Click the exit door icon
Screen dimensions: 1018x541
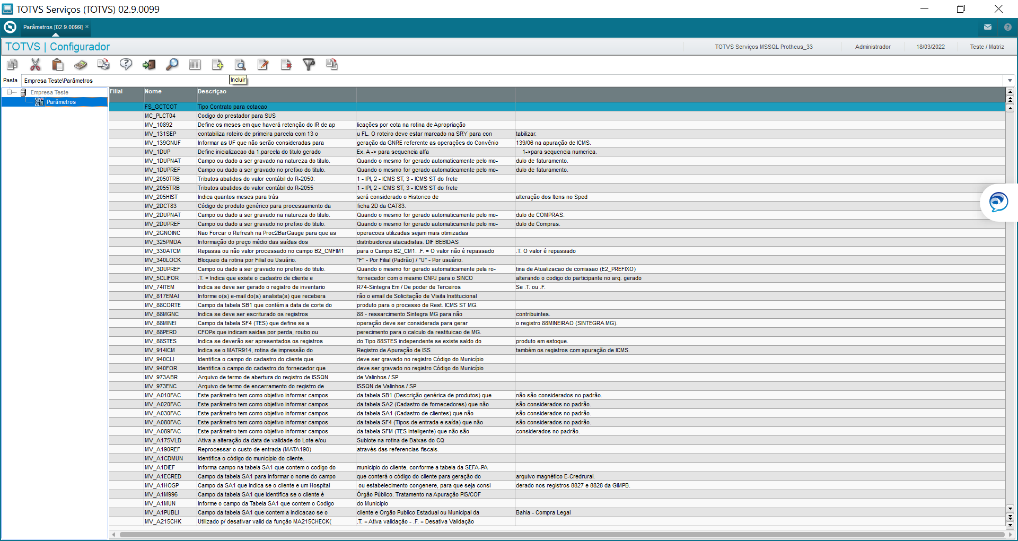(x=149, y=65)
